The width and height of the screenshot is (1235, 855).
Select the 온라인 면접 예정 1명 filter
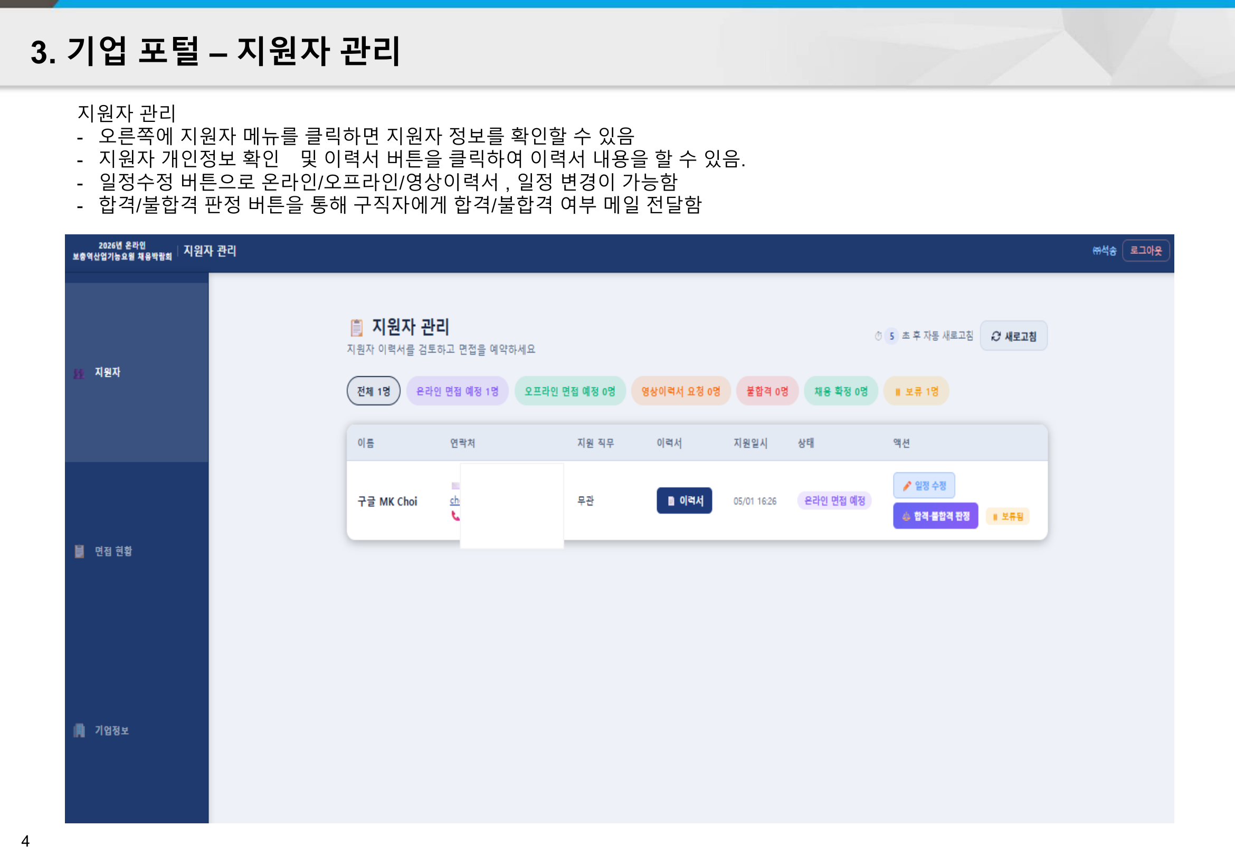(x=457, y=391)
